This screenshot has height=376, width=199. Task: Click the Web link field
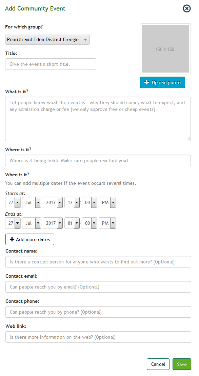tap(98, 337)
